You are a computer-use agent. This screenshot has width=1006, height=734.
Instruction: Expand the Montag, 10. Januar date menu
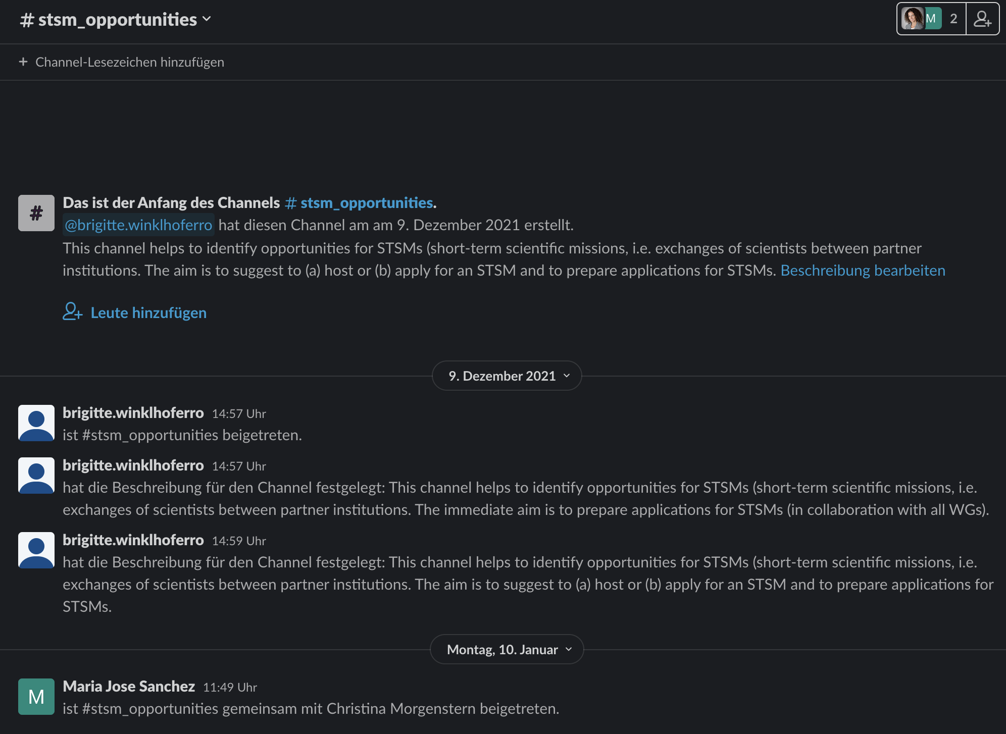click(507, 649)
